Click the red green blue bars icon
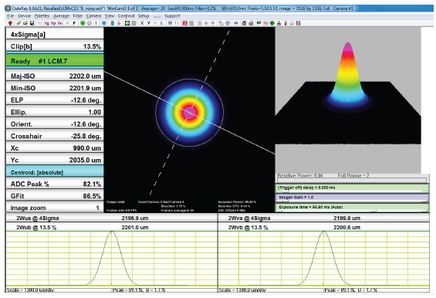Image resolution: width=436 pixels, height=298 pixels. coord(299,23)
